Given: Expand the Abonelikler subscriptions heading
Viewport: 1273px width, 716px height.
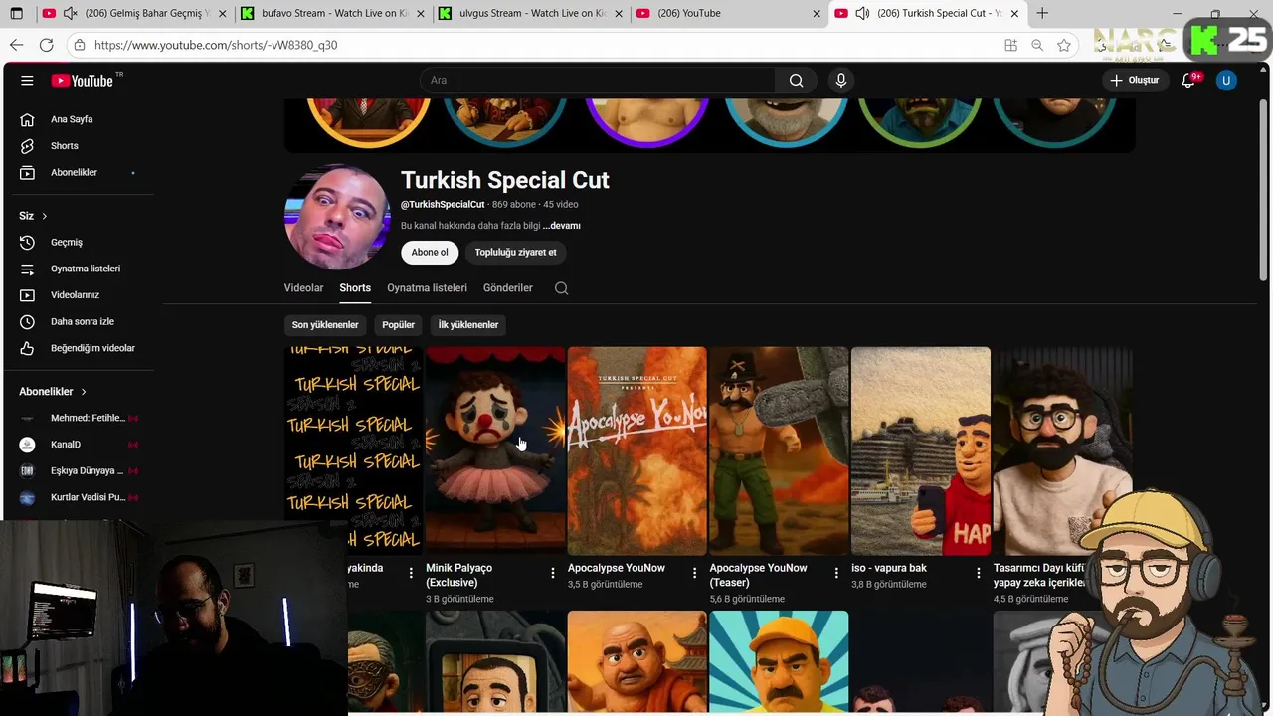Looking at the screenshot, I should pos(53,392).
